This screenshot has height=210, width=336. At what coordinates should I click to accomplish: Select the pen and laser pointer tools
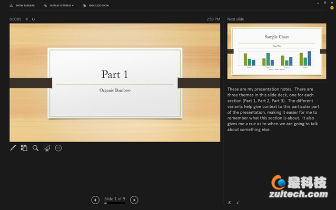[13, 148]
